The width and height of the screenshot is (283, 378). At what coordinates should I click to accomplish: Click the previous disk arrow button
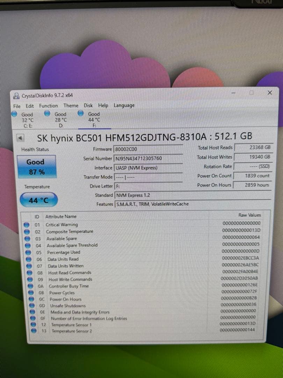click(x=20, y=138)
